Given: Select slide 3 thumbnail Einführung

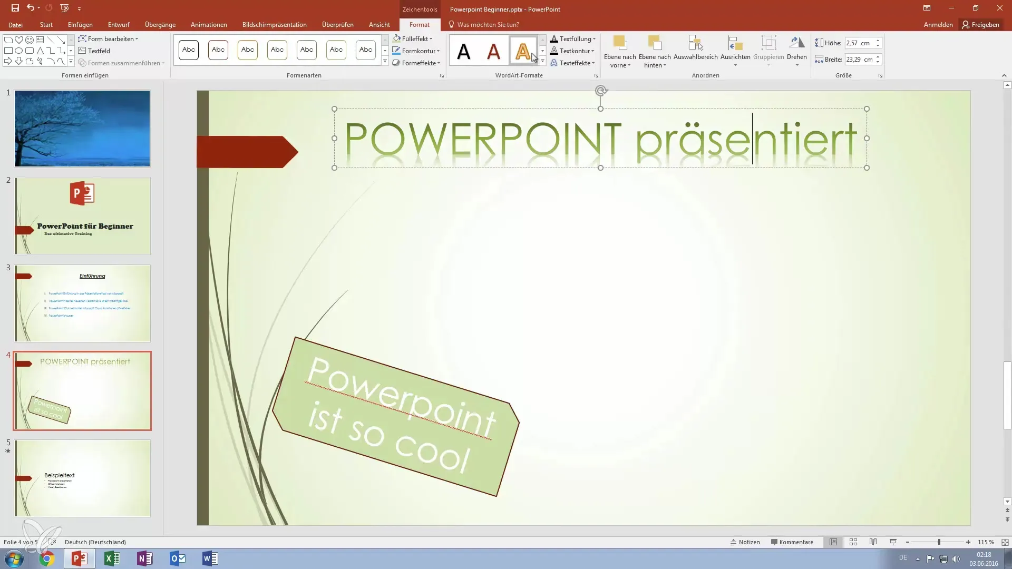Looking at the screenshot, I should 82,303.
